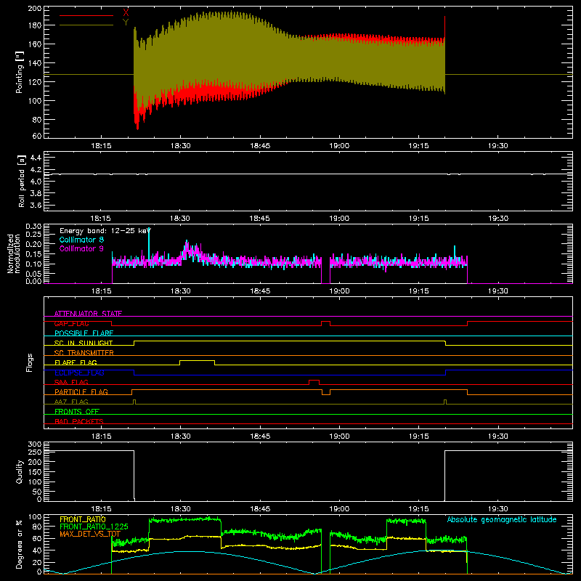This screenshot has height=581, width=581.
Task: Click the 'Degrees or %' axis title
Action: [20, 544]
